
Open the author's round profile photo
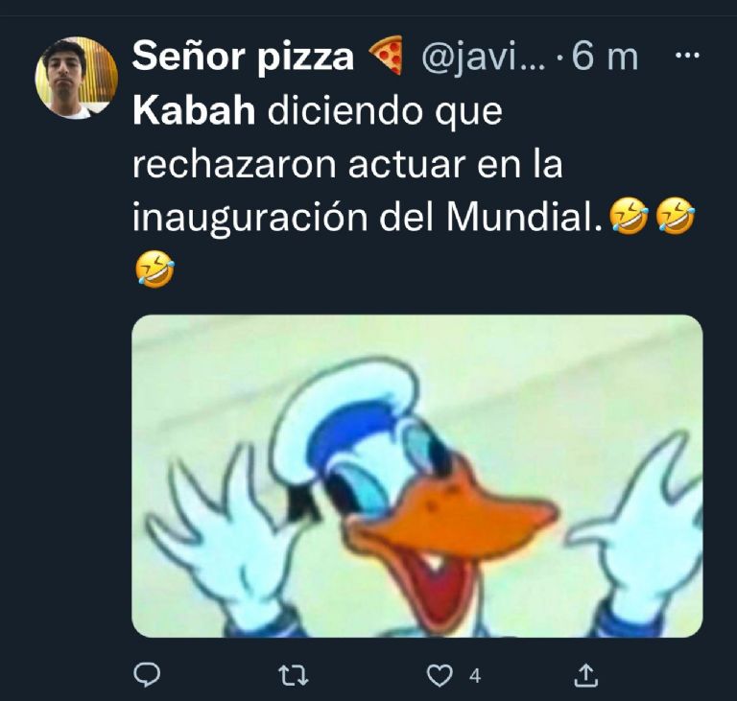pyautogui.click(x=76, y=78)
